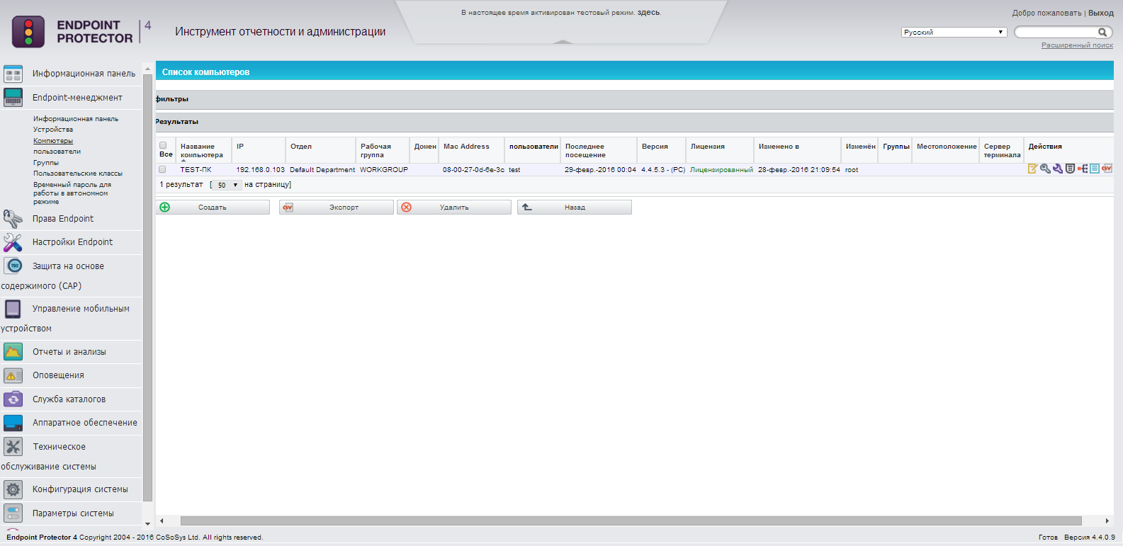Click the sidebar vertical scrollbar
The width and height of the screenshot is (1123, 546).
147,287
